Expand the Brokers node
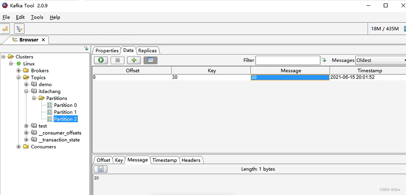This screenshot has height=195, width=406. (x=19, y=70)
